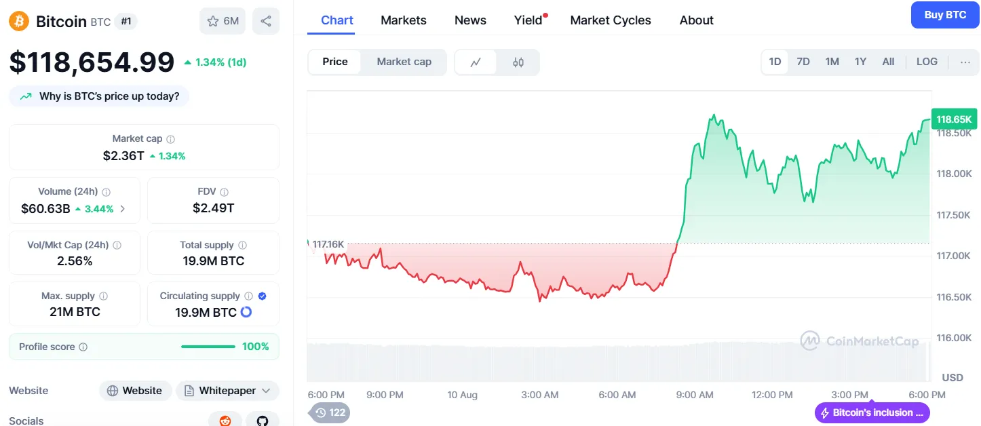Screen dimensions: 981x426
Task: Open the Markets tab
Action: pos(404,20)
